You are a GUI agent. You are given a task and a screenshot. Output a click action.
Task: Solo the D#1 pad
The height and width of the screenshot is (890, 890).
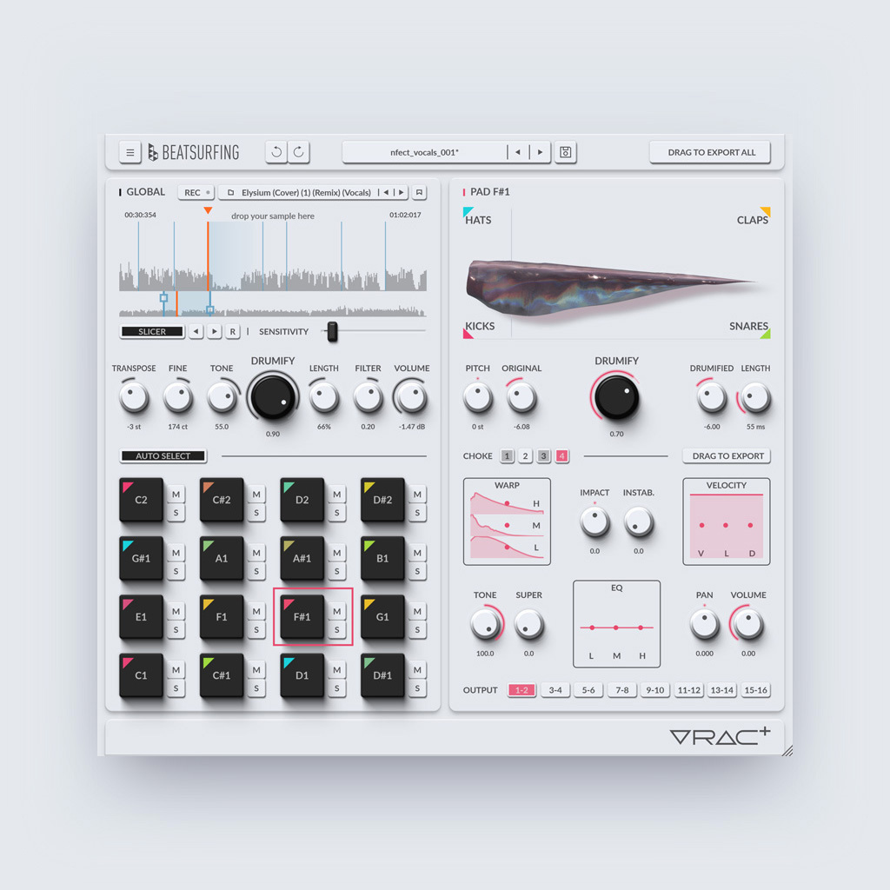(x=417, y=688)
